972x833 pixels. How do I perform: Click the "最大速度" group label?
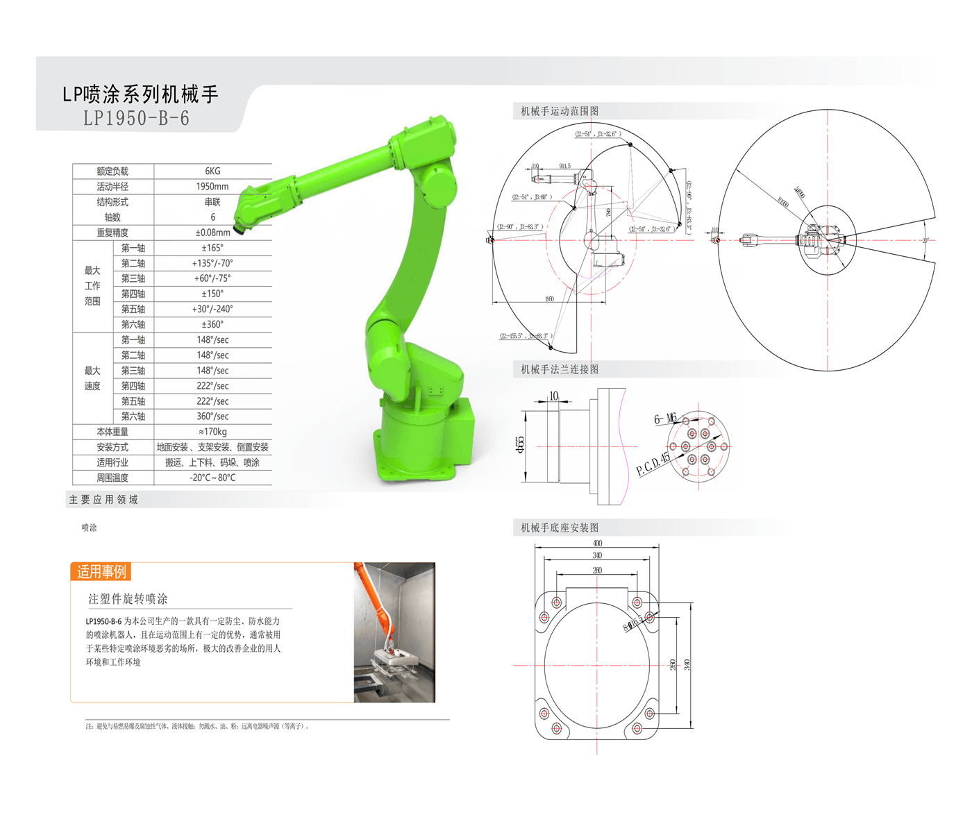click(x=92, y=378)
